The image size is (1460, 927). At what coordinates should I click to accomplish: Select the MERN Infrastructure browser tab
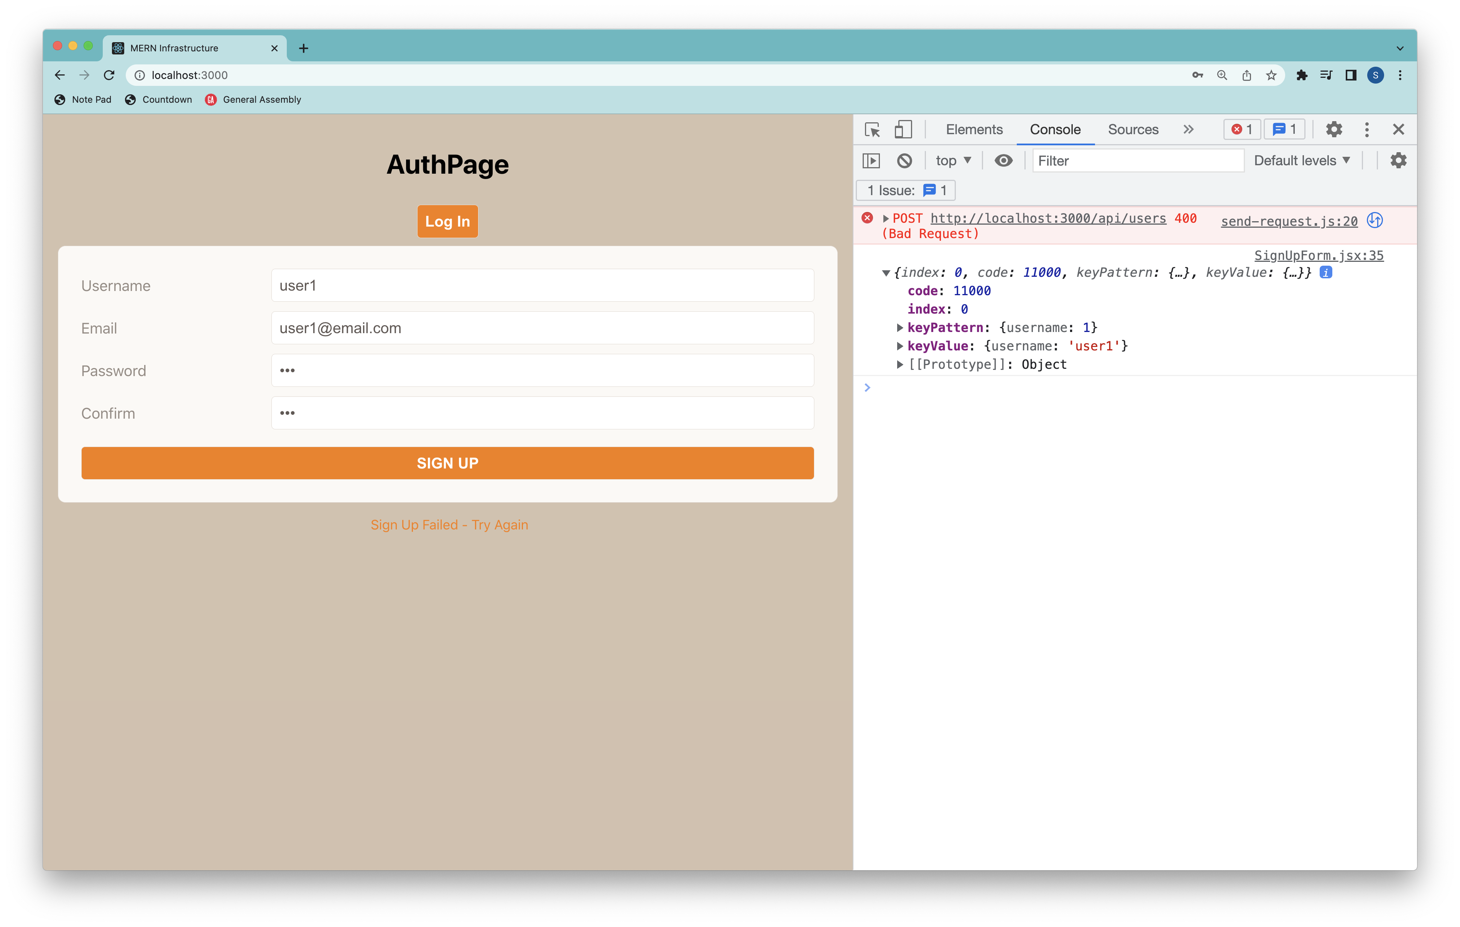[x=194, y=48]
